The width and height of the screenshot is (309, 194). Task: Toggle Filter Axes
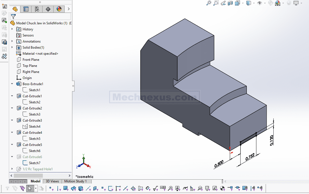tap(88, 189)
